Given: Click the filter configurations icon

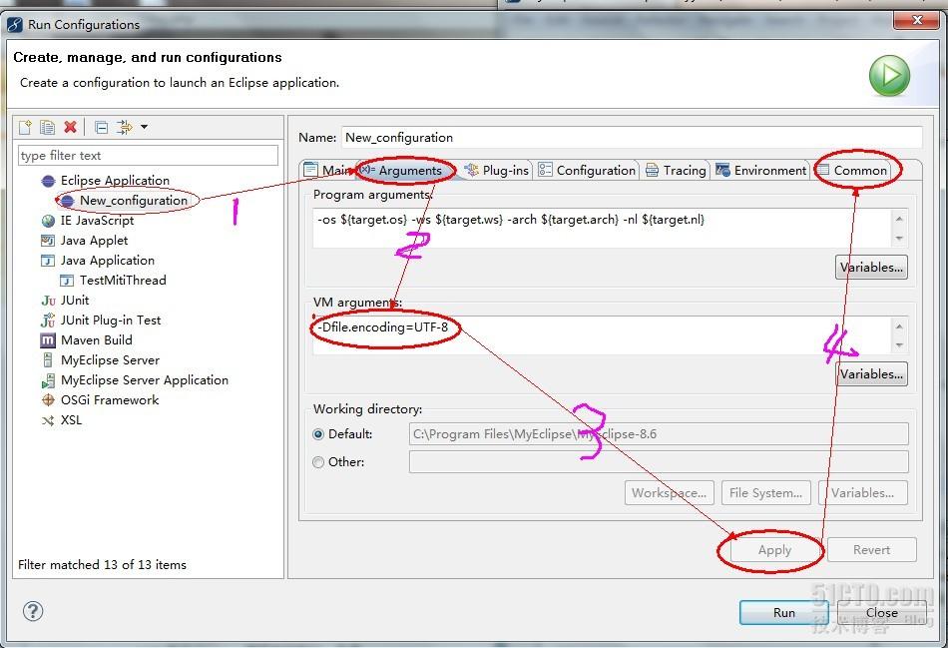Looking at the screenshot, I should pyautogui.click(x=125, y=127).
